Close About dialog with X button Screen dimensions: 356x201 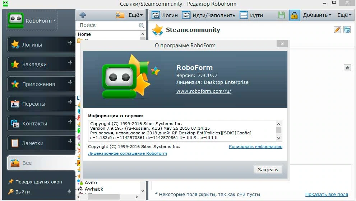pos(282,44)
